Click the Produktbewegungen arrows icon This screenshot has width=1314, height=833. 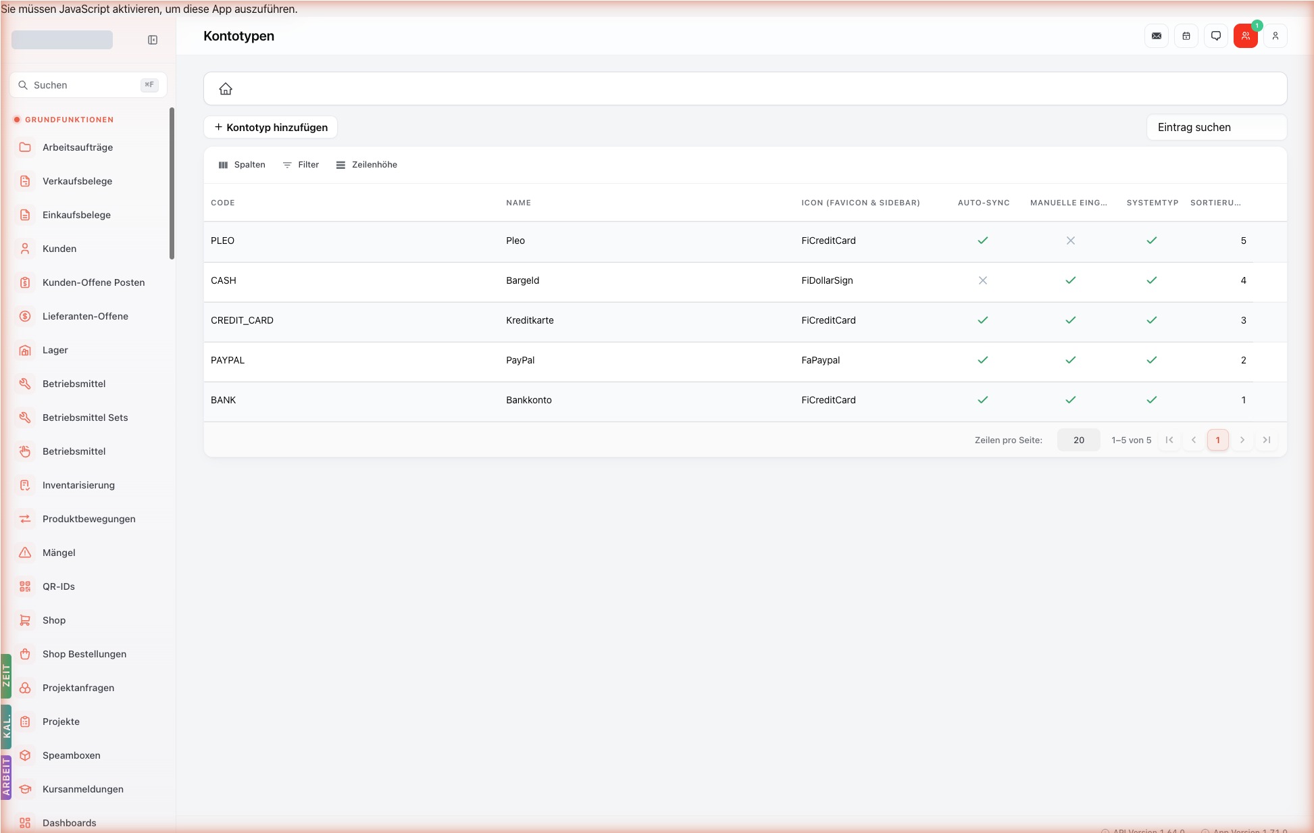tap(25, 519)
